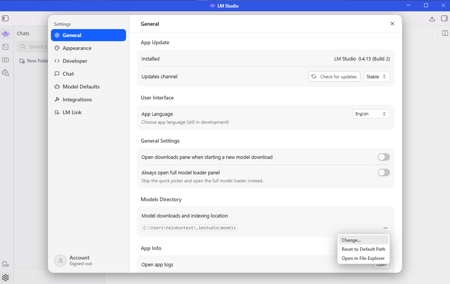The image size is (450, 284).
Task: Click the purple chat robot sidebar icon
Action: pos(5,34)
